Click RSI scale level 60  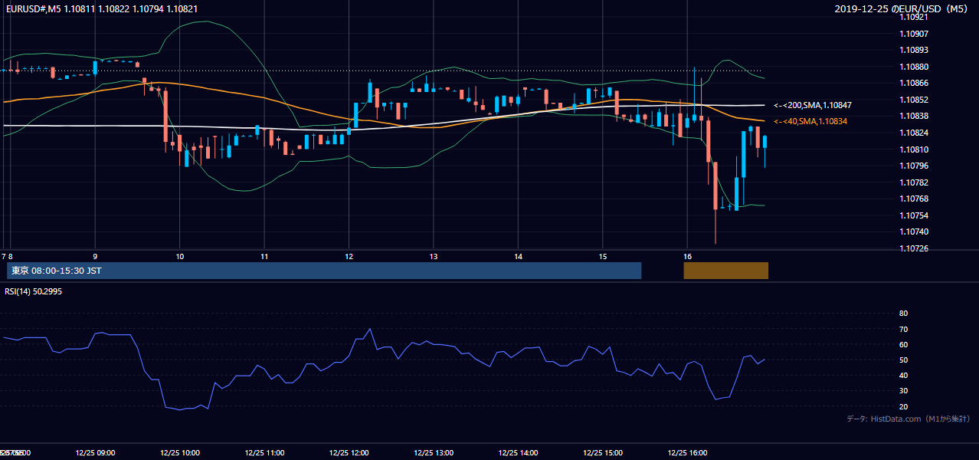click(x=903, y=344)
